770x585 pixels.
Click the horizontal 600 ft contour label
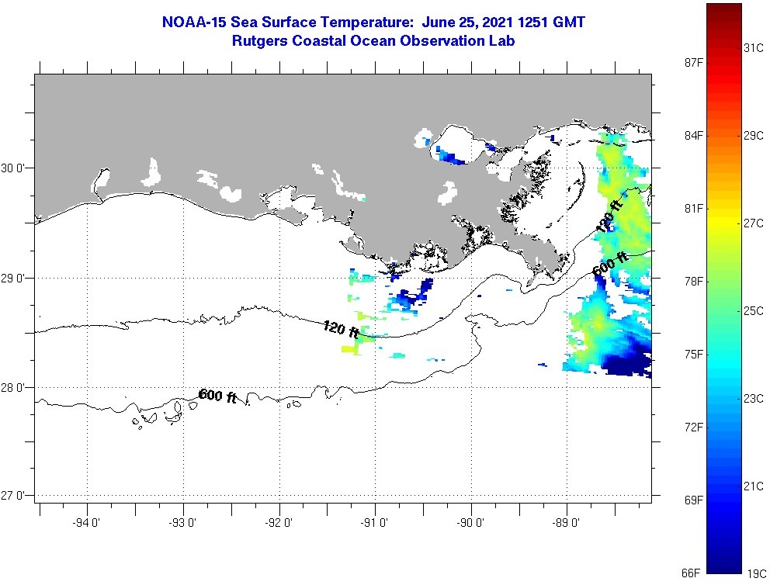pos(217,396)
